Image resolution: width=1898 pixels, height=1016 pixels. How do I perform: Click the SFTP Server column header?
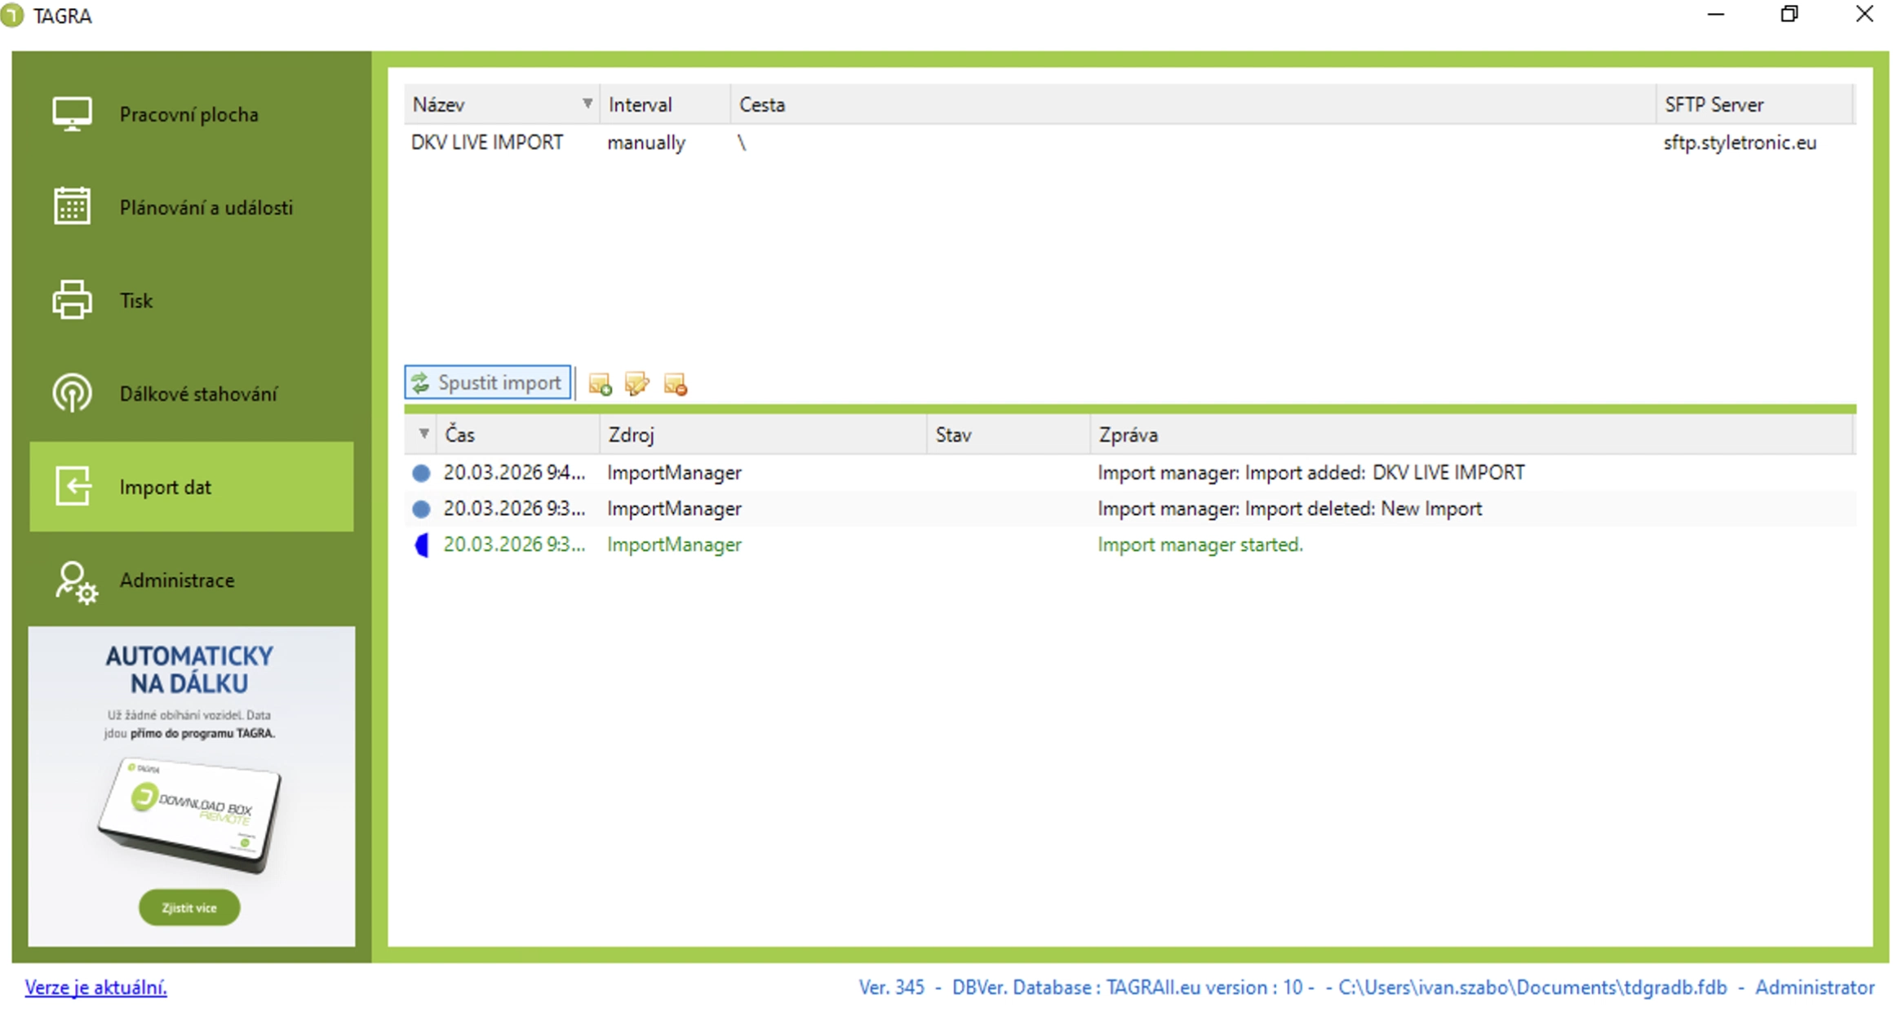tap(1755, 104)
